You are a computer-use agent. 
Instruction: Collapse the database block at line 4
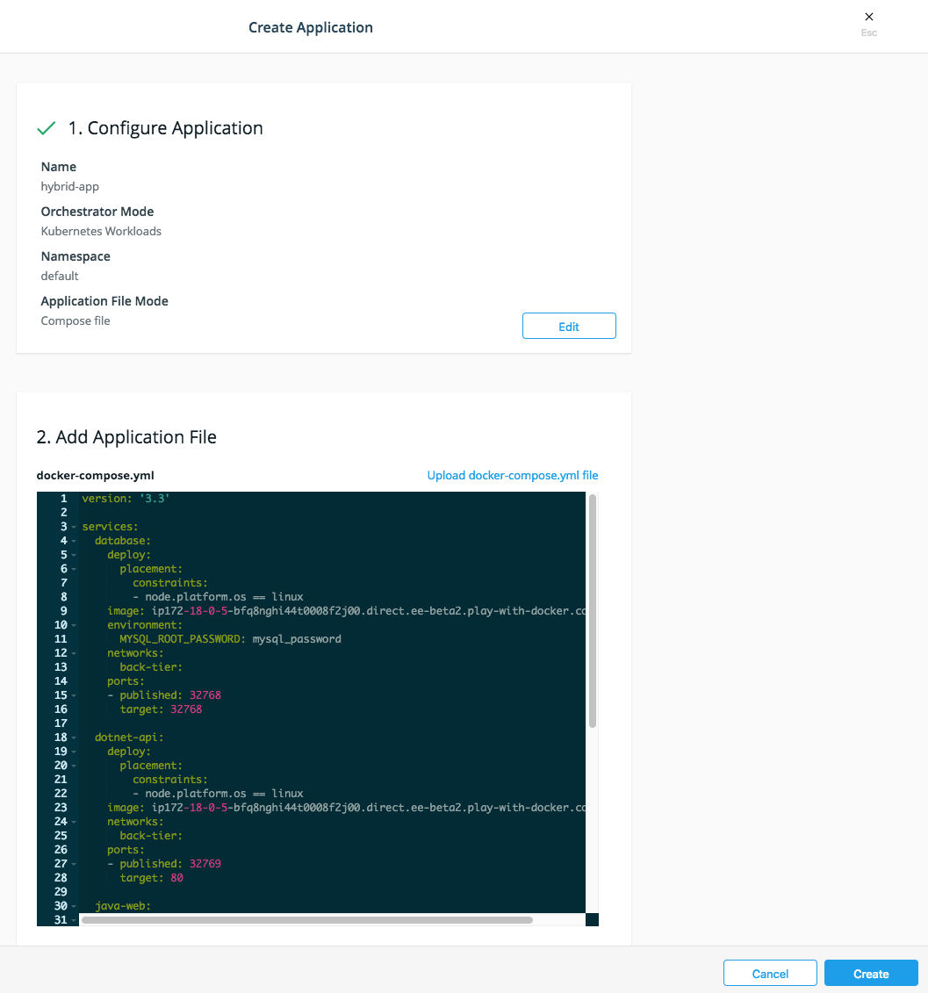(74, 541)
